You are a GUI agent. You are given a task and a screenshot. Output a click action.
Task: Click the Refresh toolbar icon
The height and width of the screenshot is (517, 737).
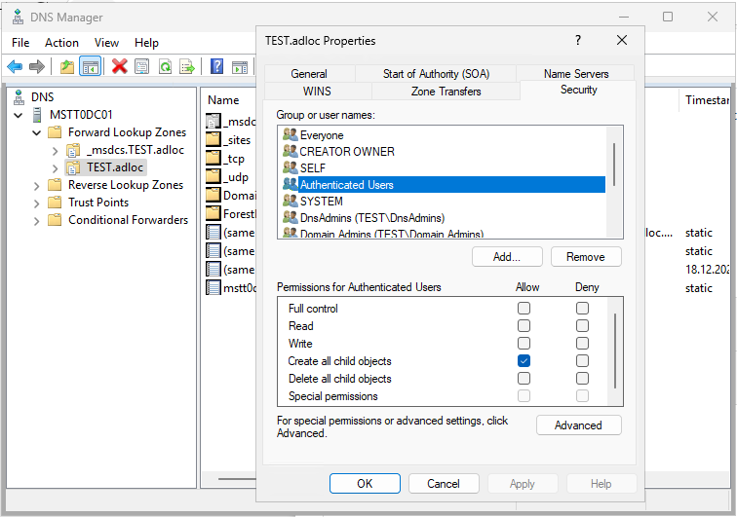(165, 66)
